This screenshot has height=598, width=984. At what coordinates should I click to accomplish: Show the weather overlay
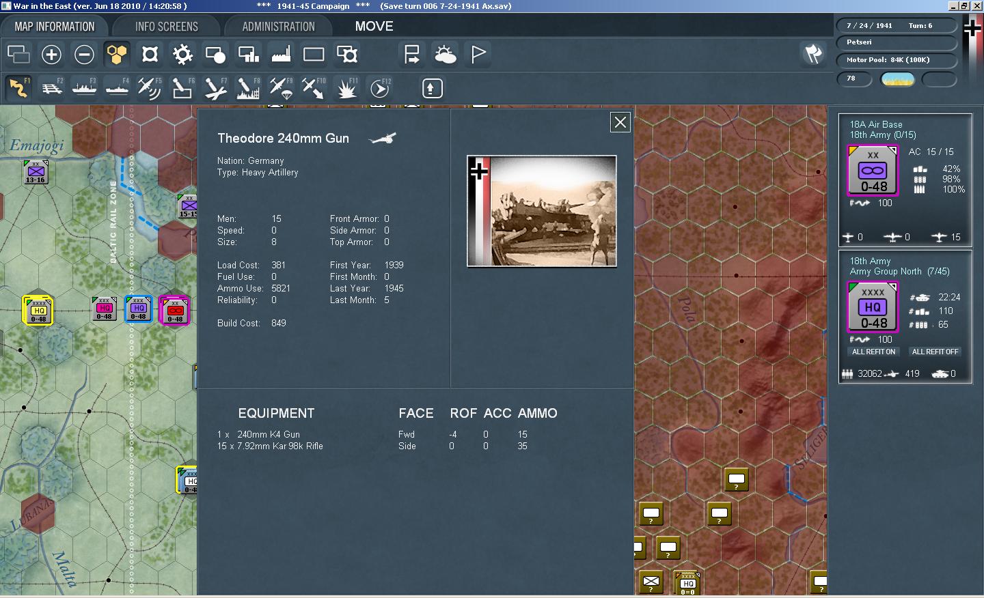445,54
